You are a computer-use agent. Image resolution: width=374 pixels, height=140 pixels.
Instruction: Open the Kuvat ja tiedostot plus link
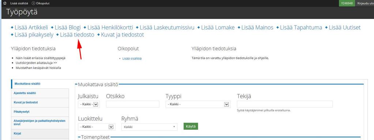coord(122,35)
